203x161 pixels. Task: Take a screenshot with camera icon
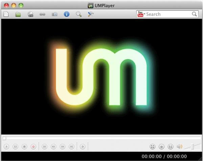54,14
